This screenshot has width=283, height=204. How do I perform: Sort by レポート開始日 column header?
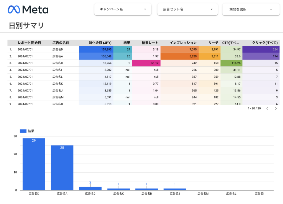coord(29,43)
